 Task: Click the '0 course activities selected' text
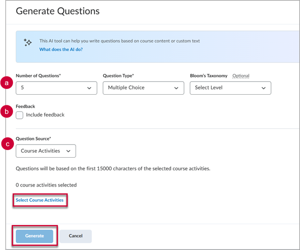(x=46, y=185)
